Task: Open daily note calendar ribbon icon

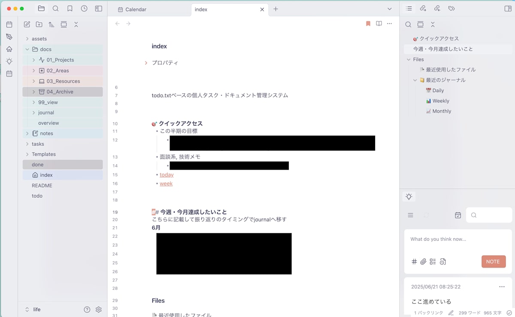Action: [x=9, y=25]
